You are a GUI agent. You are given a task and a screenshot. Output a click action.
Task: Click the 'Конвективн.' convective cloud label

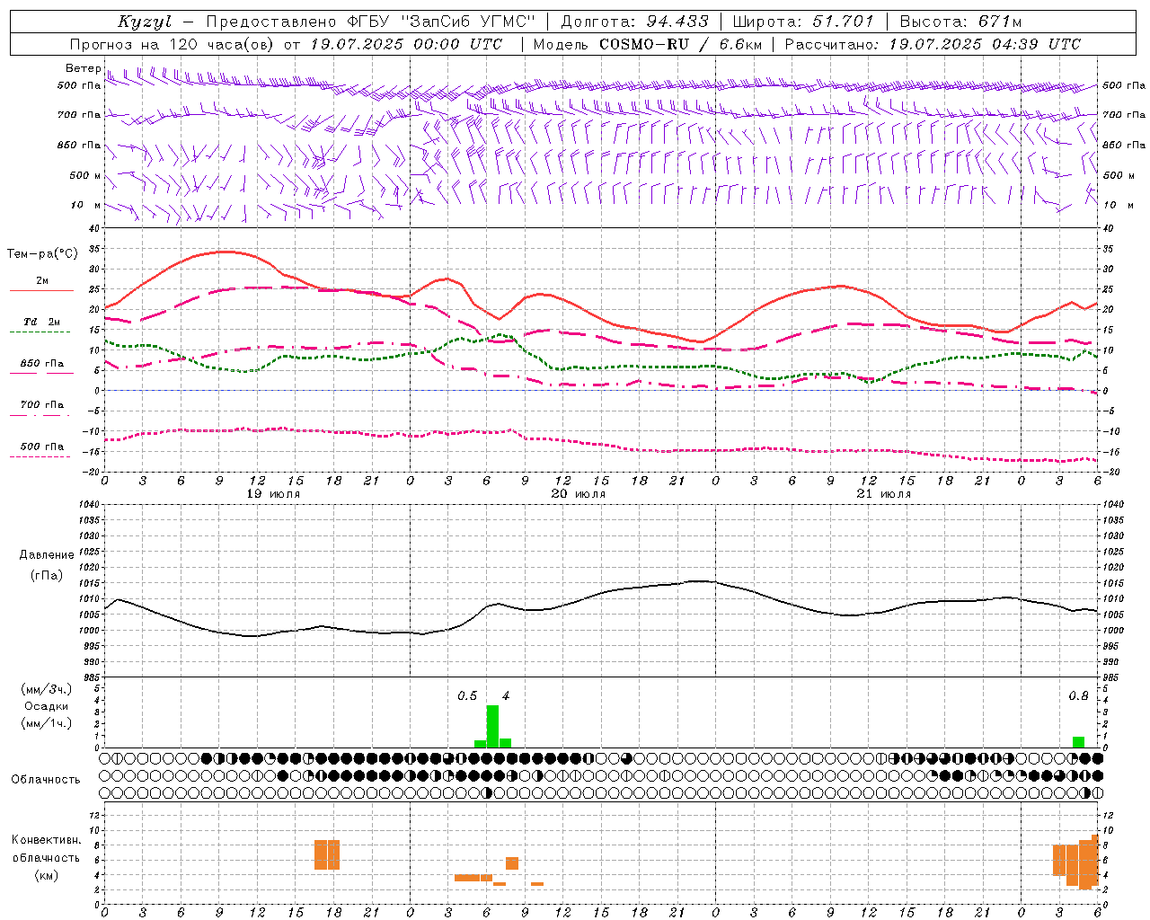[47, 840]
